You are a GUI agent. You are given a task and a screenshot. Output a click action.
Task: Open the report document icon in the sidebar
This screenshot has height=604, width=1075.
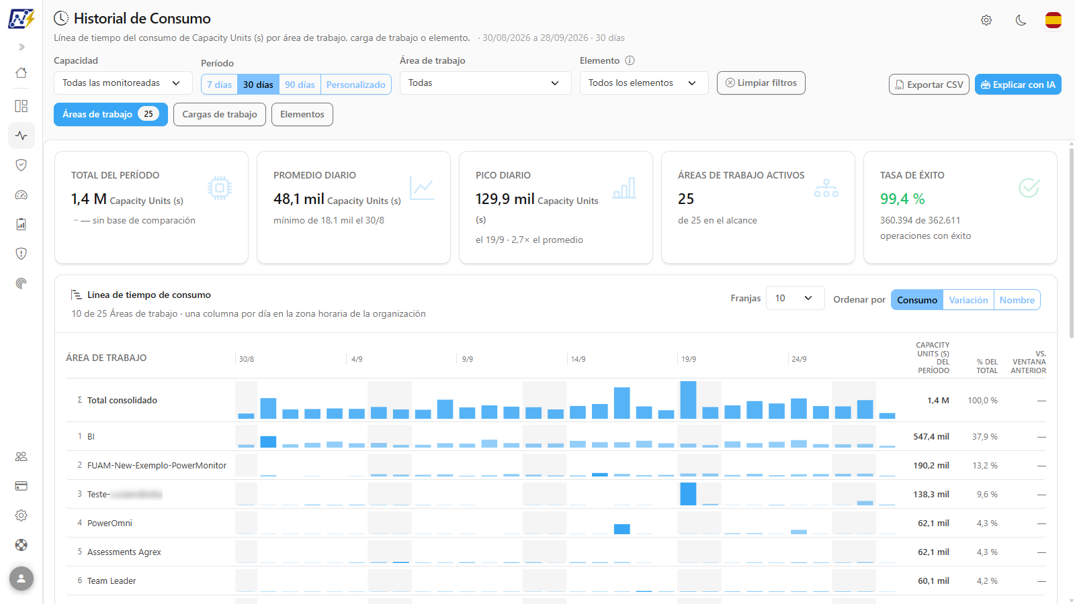21,224
